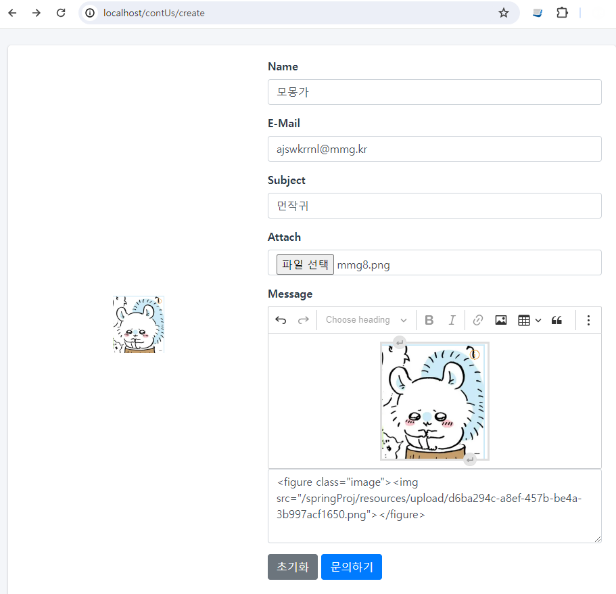616x594 pixels.
Task: Click the Message label
Action: [x=290, y=294]
